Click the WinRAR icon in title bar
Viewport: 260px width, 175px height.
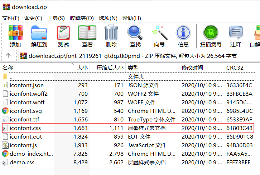click(6, 7)
